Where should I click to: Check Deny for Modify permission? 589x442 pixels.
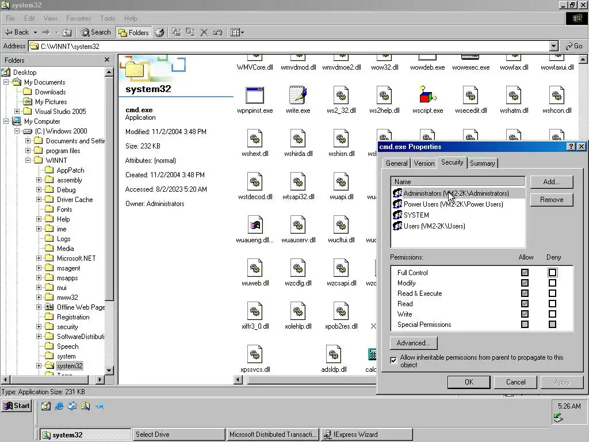552,283
